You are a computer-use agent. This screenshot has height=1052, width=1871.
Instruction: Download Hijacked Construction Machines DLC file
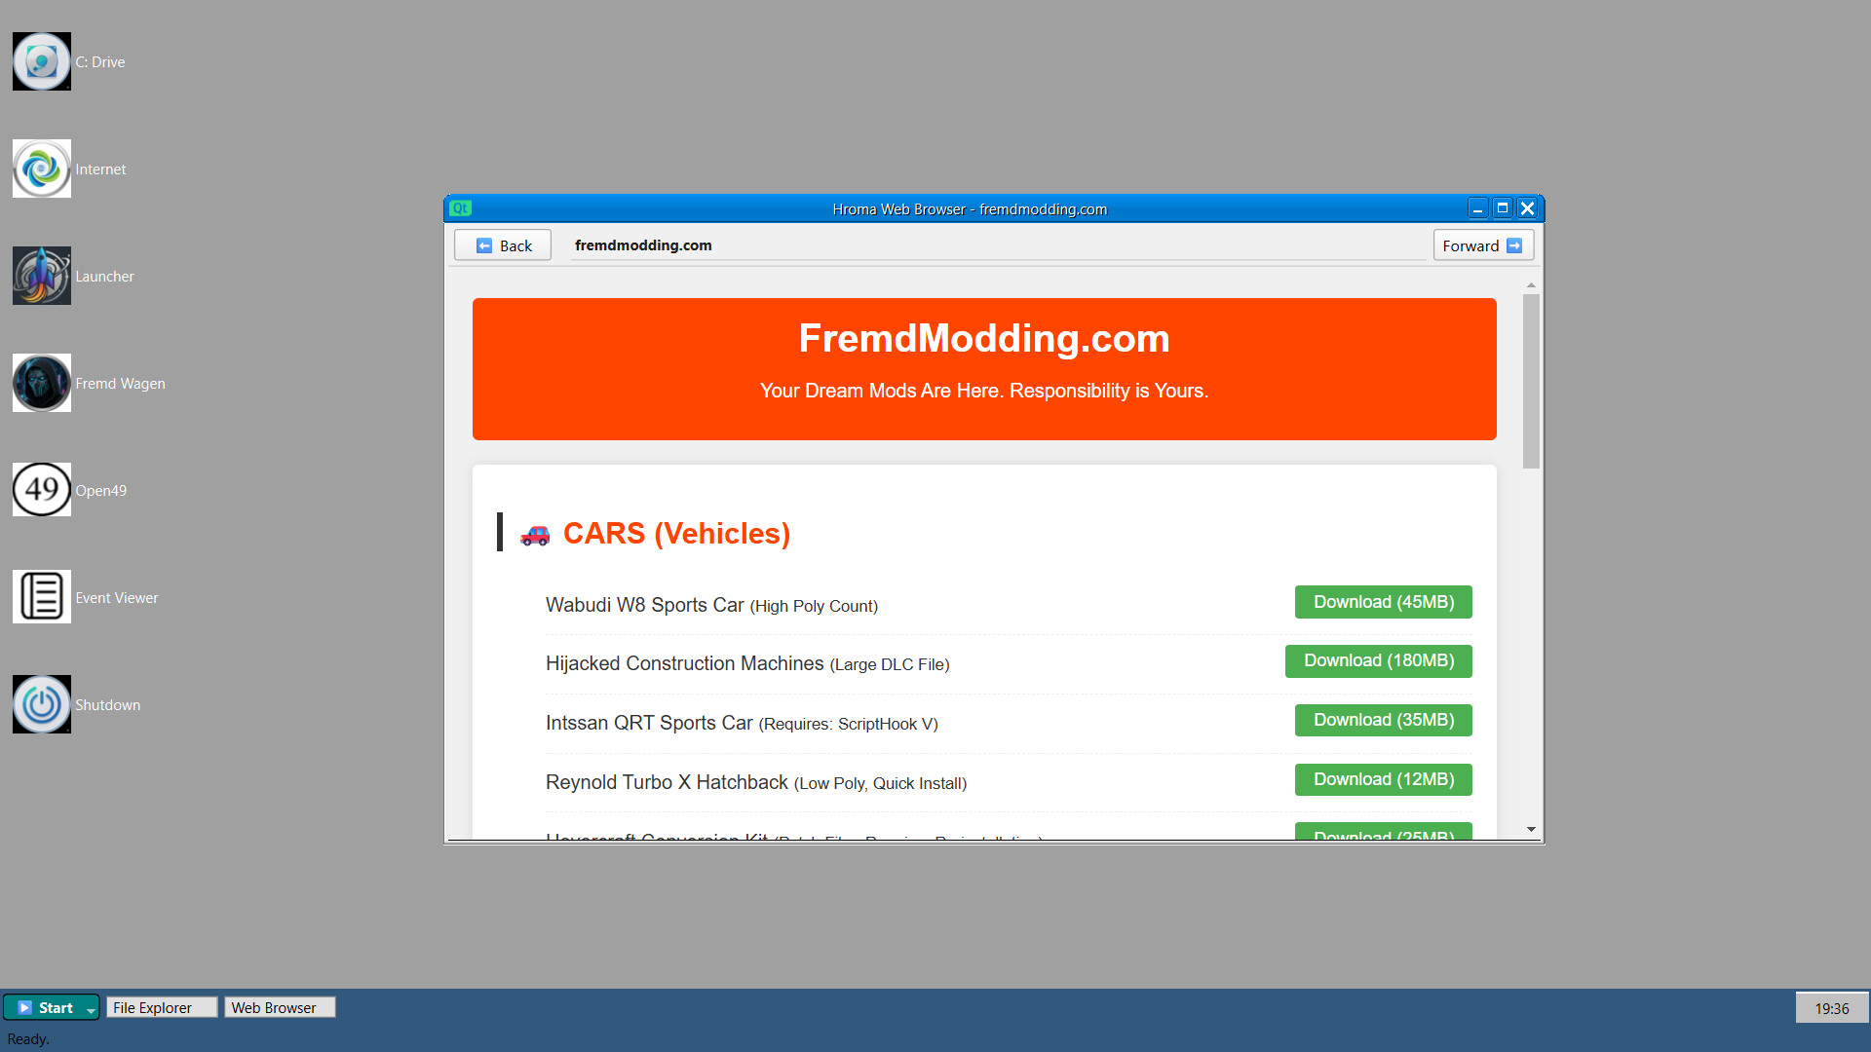coord(1378,660)
